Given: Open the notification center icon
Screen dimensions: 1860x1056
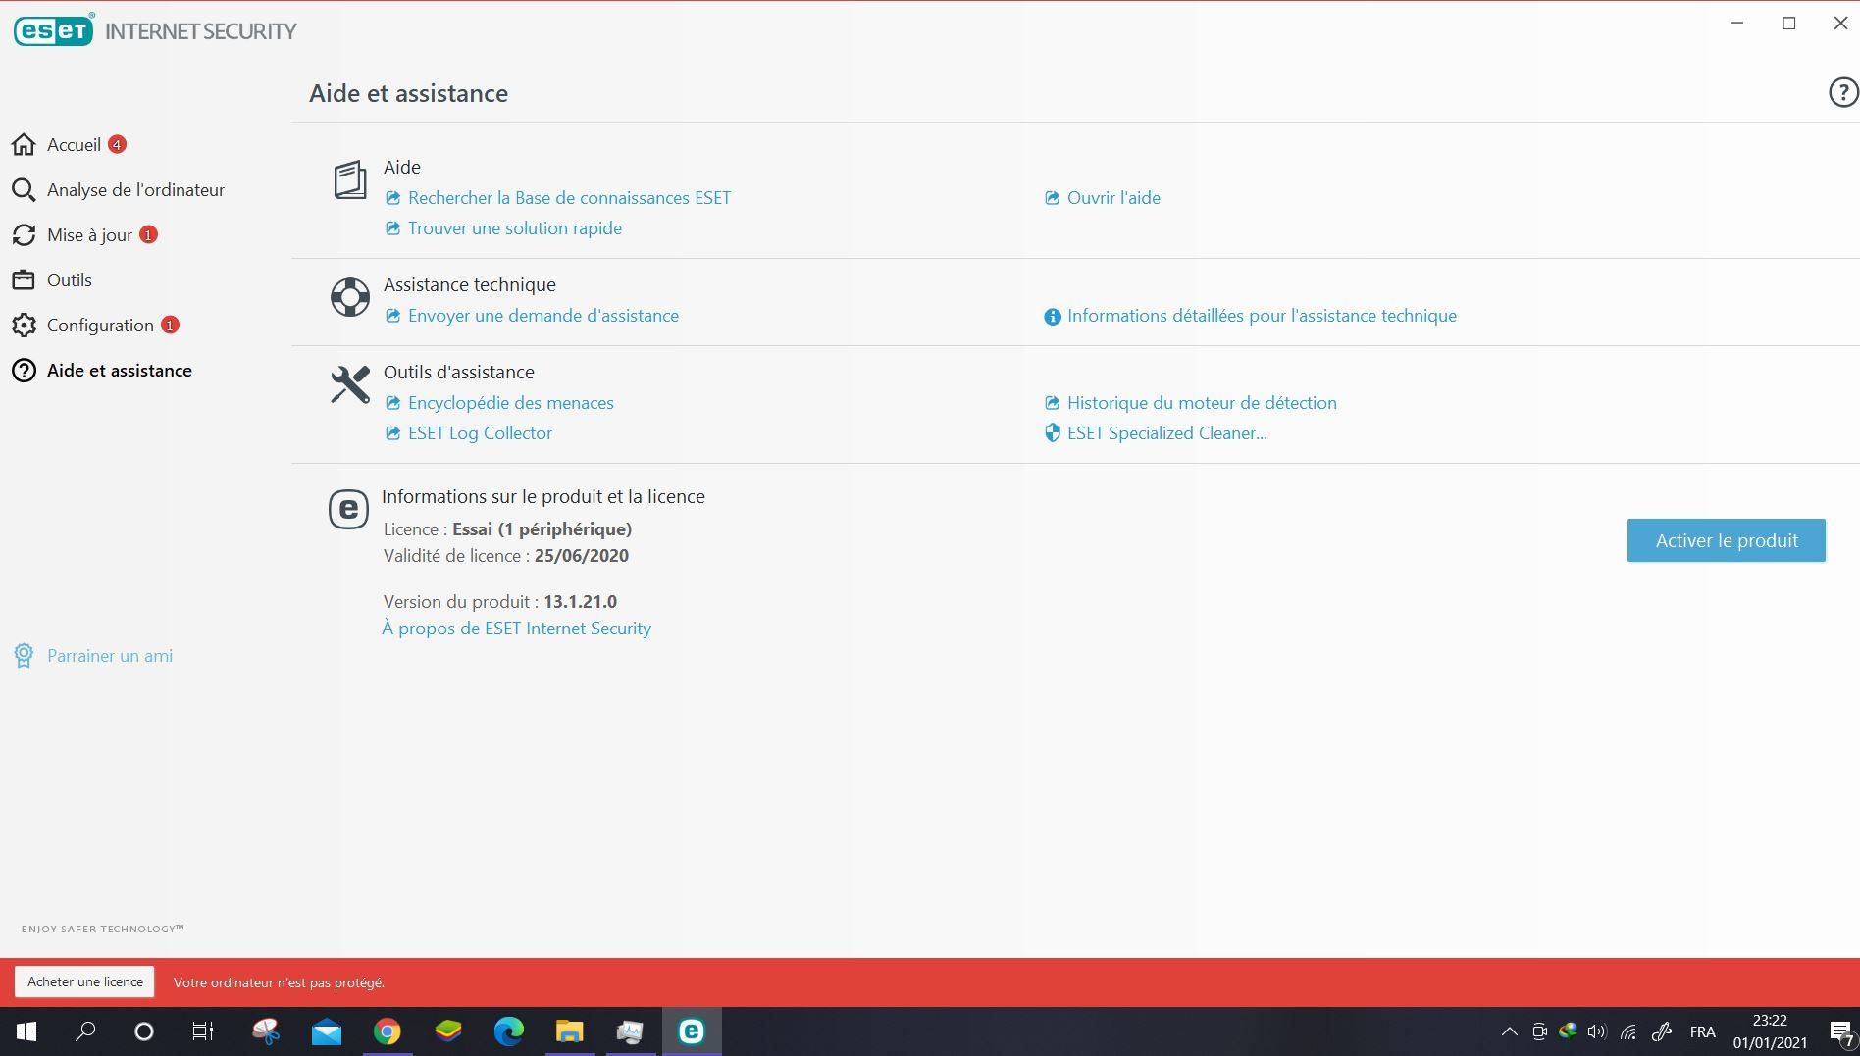Looking at the screenshot, I should [1841, 1031].
